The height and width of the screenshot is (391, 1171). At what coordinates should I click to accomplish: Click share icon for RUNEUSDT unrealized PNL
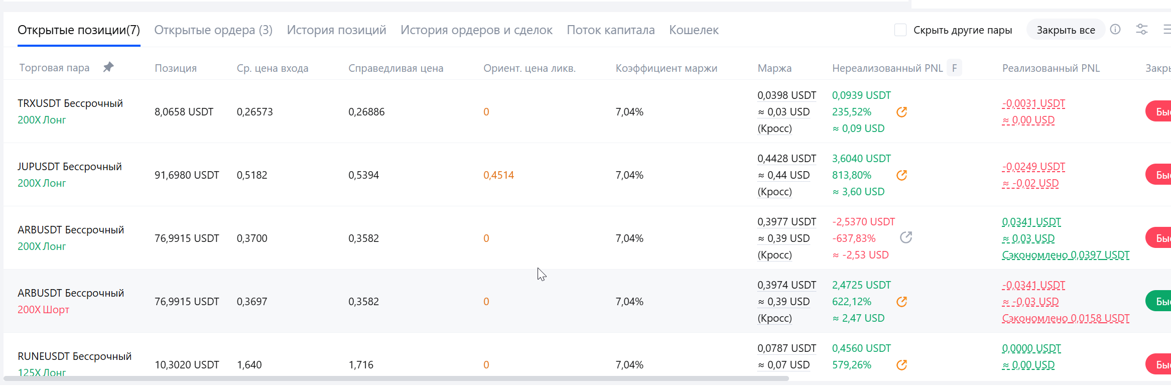(x=901, y=365)
